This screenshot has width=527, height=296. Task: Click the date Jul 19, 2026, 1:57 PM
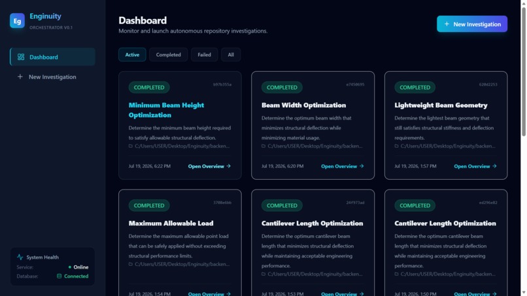tap(415, 166)
